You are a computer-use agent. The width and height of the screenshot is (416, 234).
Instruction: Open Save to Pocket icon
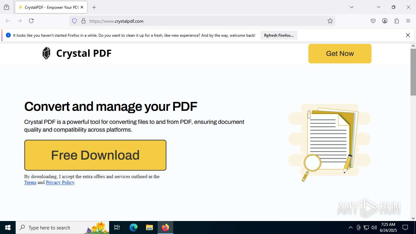(373, 21)
